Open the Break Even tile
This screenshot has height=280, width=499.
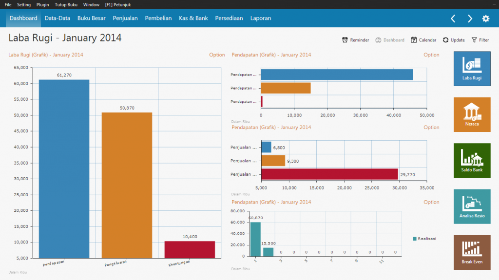(x=472, y=252)
